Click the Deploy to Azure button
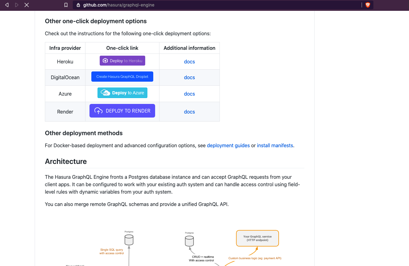The image size is (409, 266). (122, 93)
